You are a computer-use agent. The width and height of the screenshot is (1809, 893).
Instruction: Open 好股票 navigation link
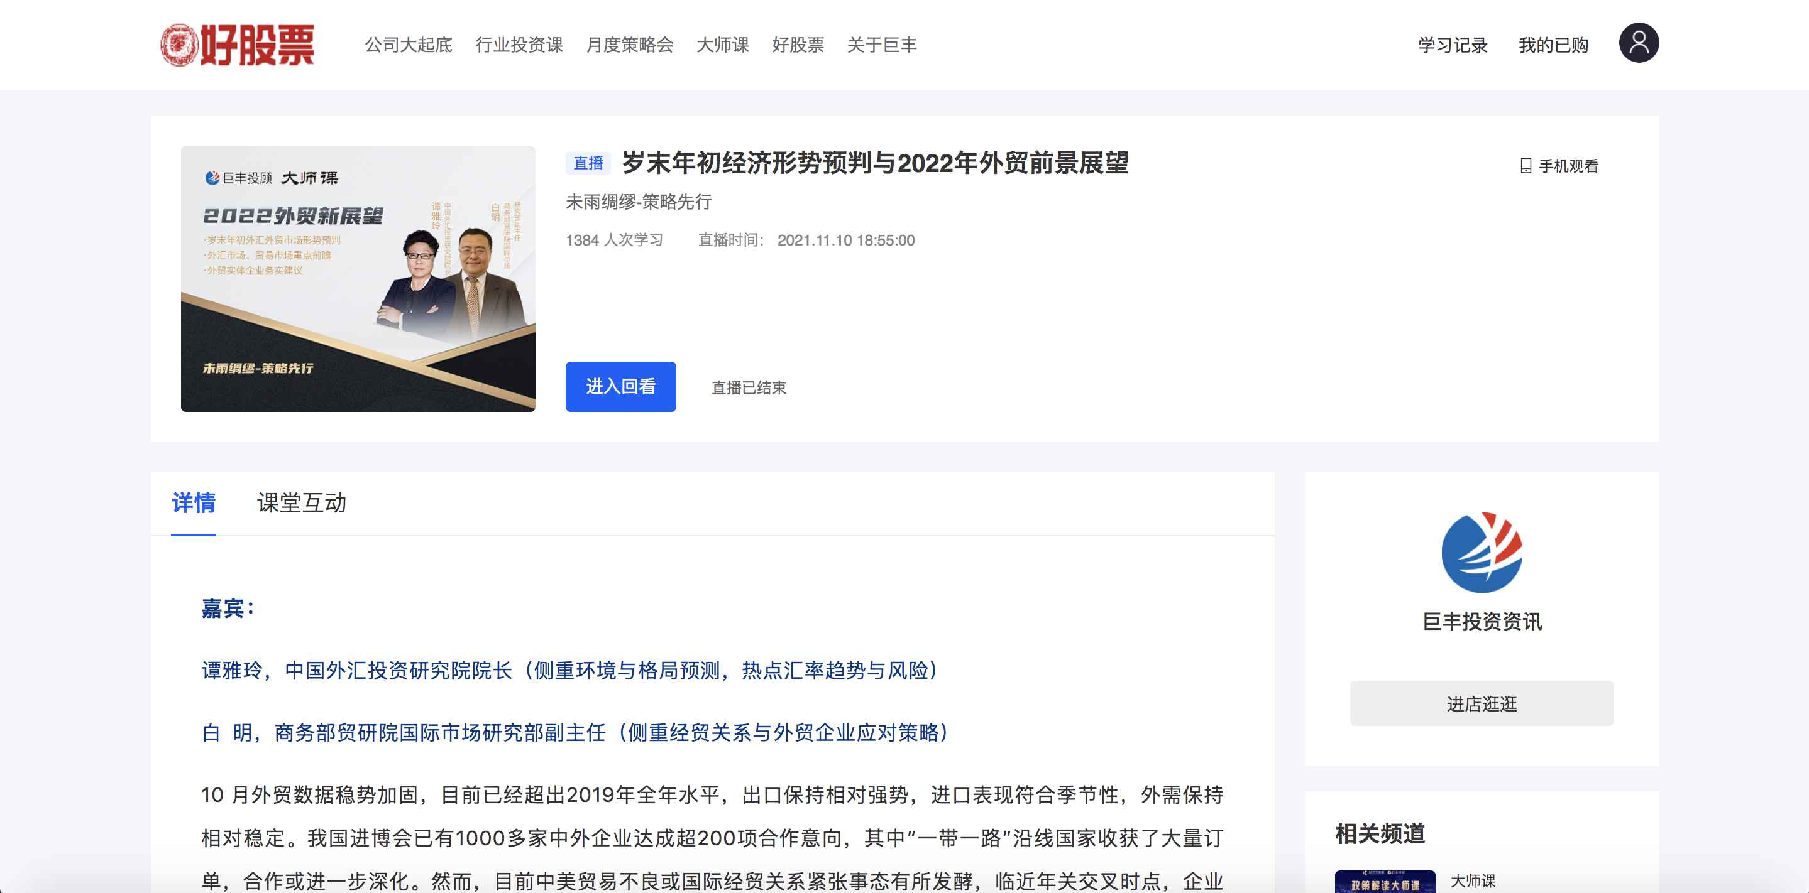[797, 45]
